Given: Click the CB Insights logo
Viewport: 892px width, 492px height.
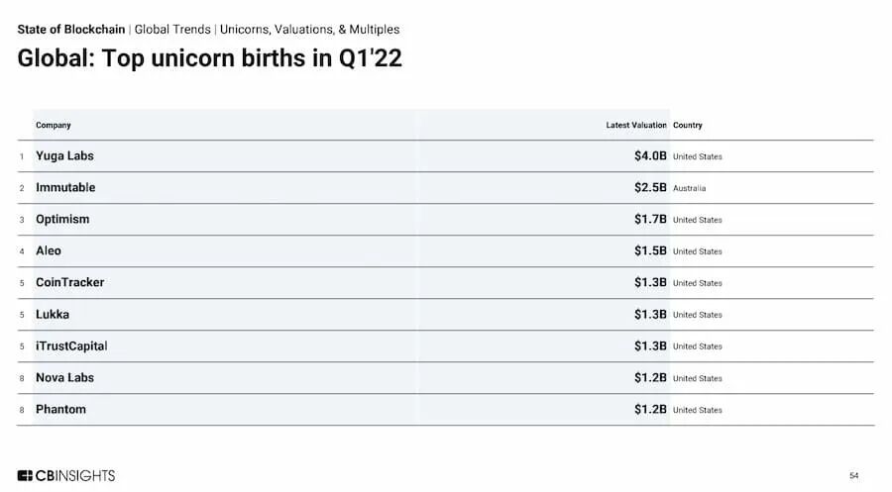Looking at the screenshot, I should point(66,475).
